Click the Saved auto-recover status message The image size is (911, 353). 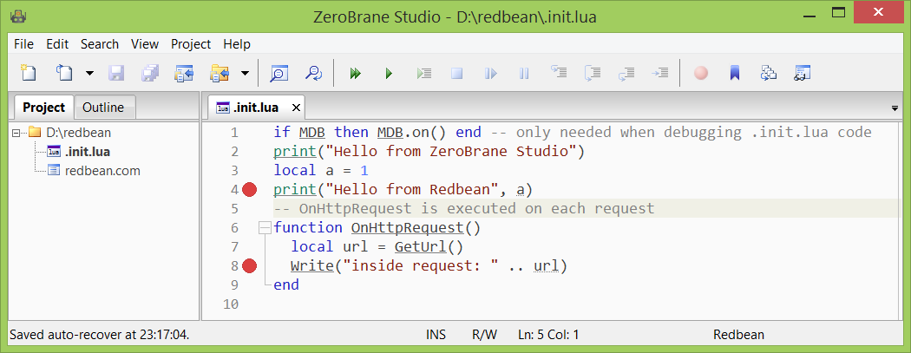(x=100, y=335)
